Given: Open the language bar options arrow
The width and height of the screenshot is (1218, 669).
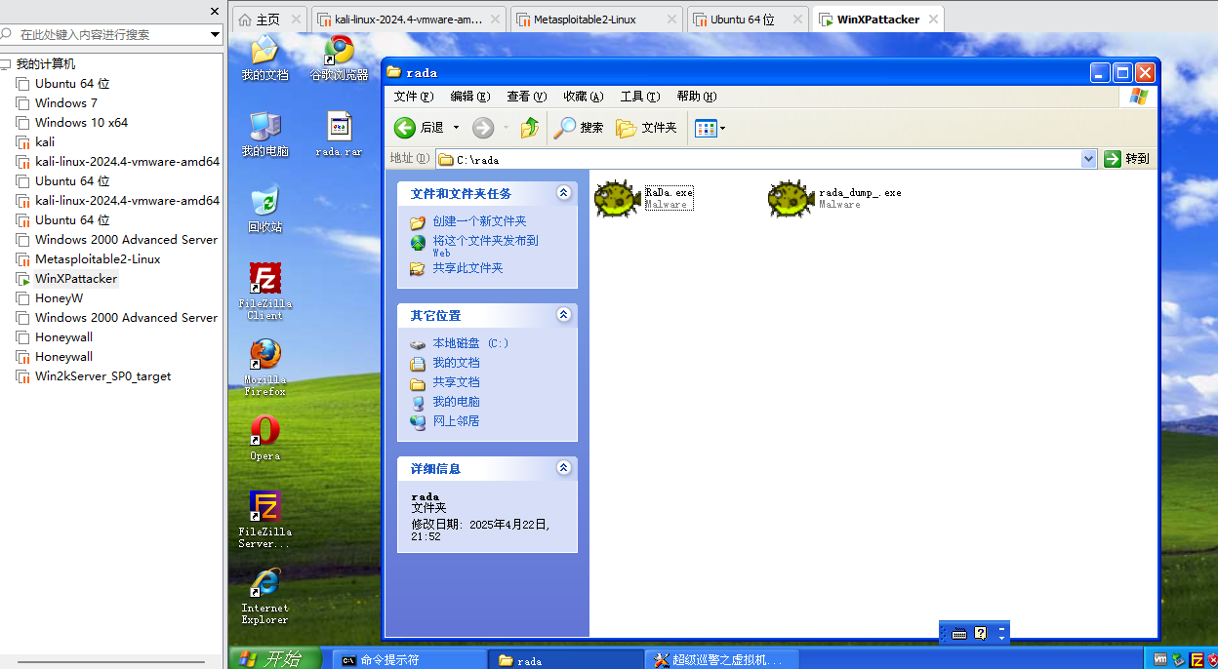Looking at the screenshot, I should (1001, 638).
